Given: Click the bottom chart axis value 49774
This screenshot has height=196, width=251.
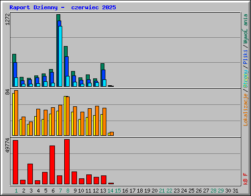Looking at the screenshot, I should (8, 146).
